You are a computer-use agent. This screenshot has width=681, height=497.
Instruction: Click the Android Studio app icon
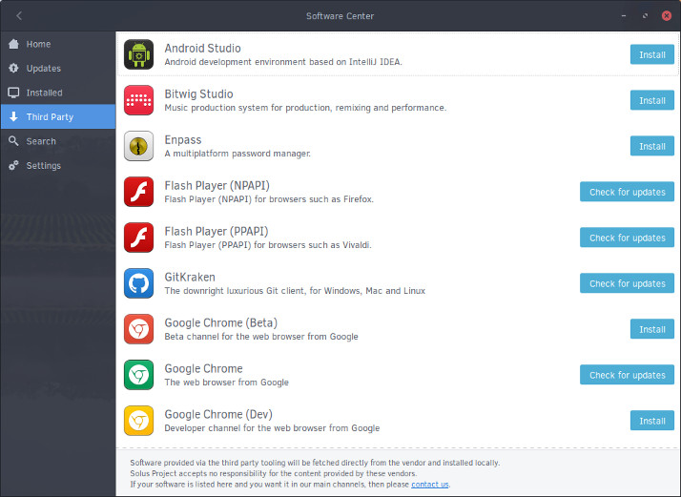click(138, 54)
